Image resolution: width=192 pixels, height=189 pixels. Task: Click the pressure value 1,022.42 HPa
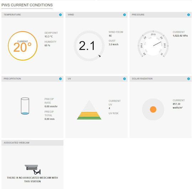point(180,36)
